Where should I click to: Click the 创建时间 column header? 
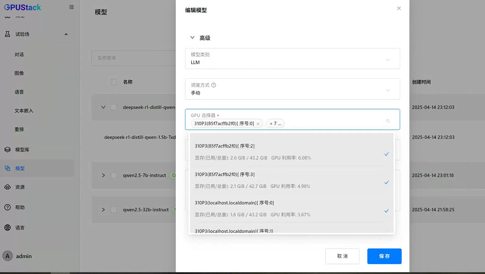(421, 82)
